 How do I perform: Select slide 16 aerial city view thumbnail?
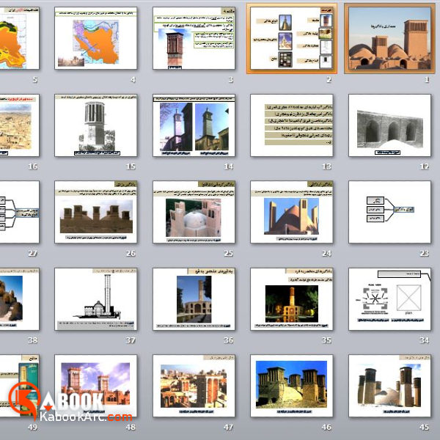coord(19,125)
